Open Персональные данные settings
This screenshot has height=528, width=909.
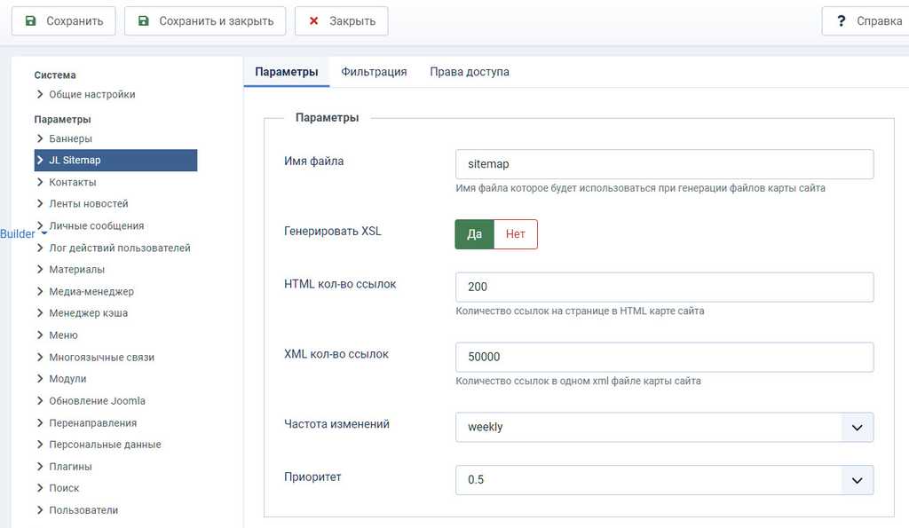pos(105,445)
